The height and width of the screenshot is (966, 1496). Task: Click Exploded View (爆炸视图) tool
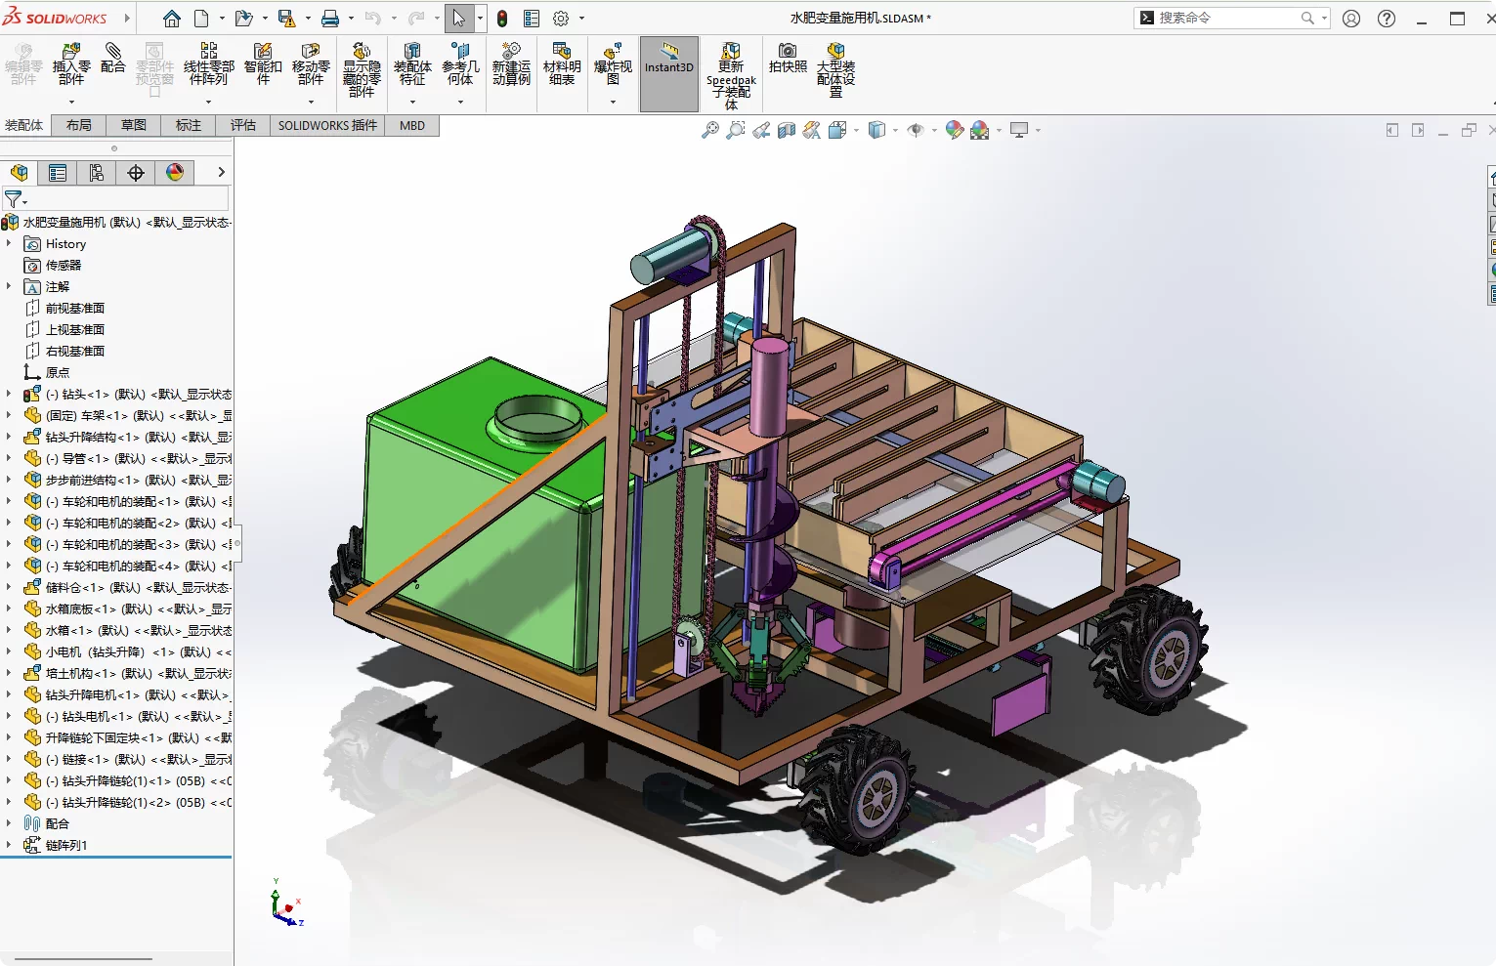(613, 63)
